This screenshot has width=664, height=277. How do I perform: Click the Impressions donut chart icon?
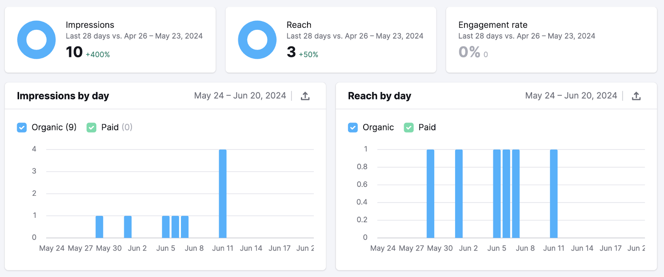pyautogui.click(x=37, y=40)
